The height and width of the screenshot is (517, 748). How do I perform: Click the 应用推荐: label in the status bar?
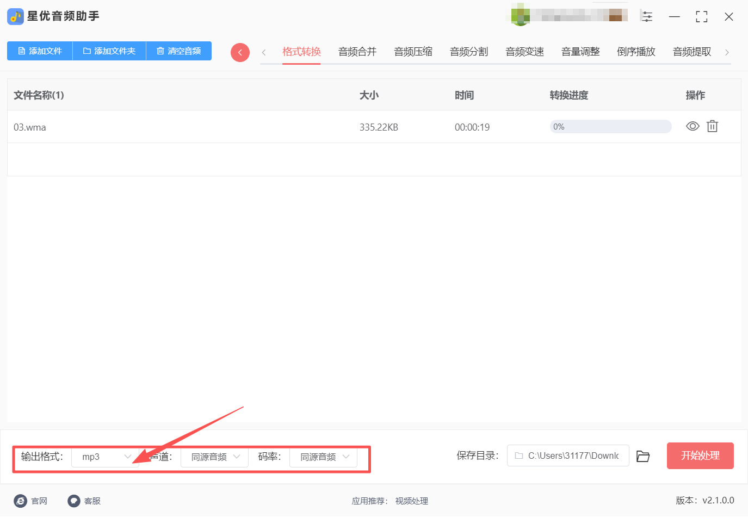[370, 501]
